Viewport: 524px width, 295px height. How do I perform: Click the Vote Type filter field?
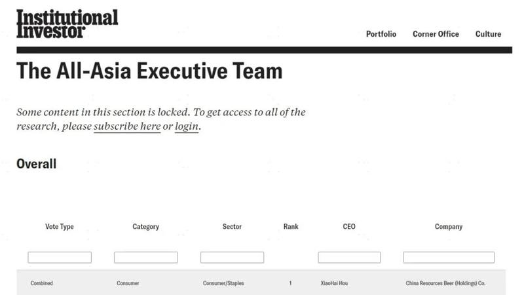[60, 258]
